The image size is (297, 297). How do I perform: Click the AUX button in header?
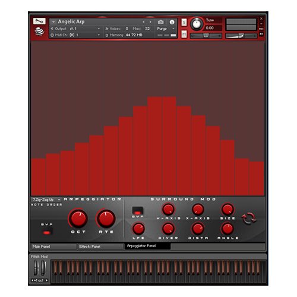point(261,29)
